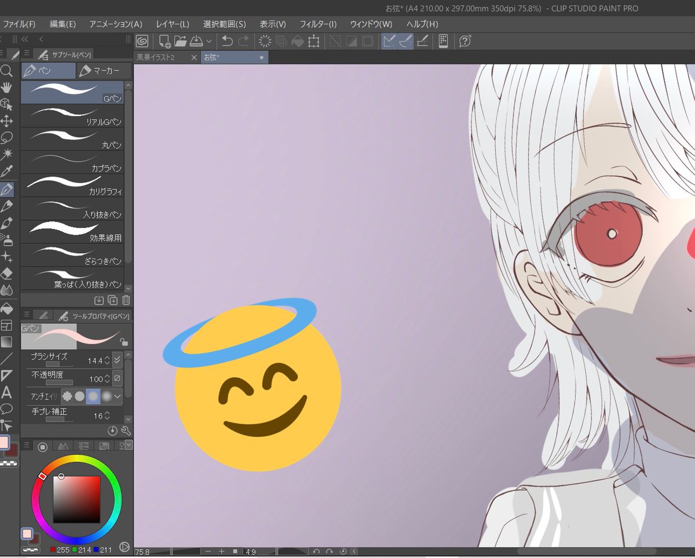Clear the layer content
Screen dimensions: 695x558
pos(265,41)
